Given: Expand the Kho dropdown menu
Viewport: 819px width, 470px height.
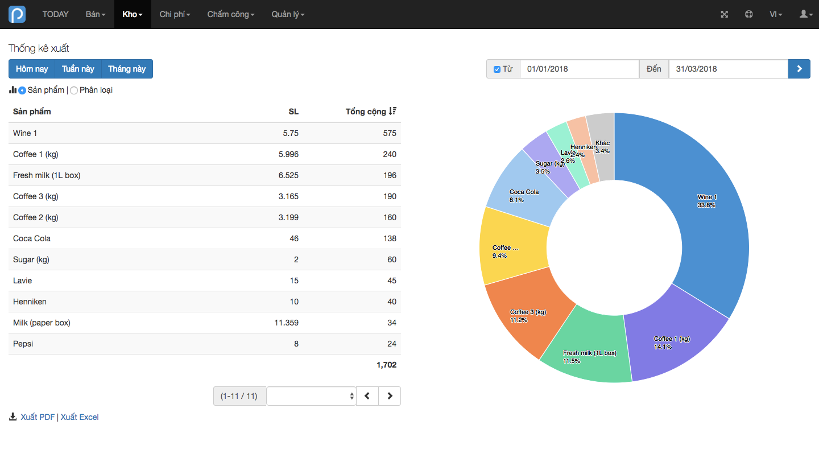Looking at the screenshot, I should point(133,14).
